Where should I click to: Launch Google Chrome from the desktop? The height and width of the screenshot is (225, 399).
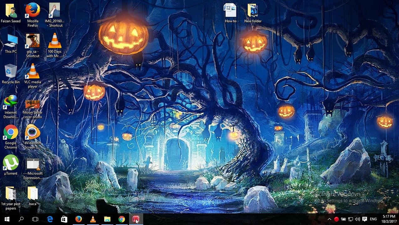(x=11, y=137)
